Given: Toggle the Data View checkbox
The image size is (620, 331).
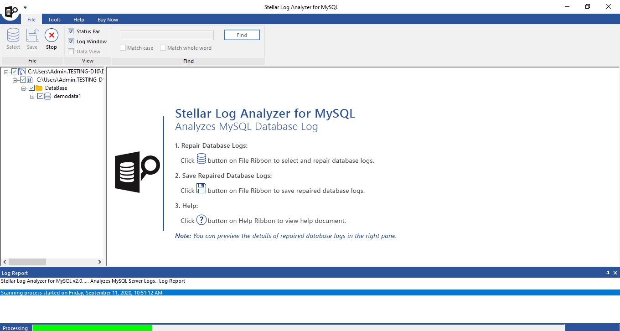Looking at the screenshot, I should tap(71, 52).
